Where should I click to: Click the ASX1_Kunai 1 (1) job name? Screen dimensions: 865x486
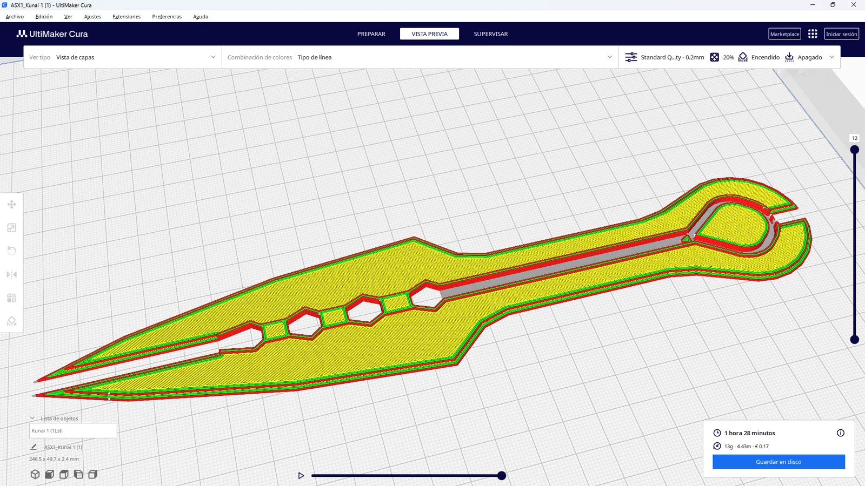click(x=63, y=447)
